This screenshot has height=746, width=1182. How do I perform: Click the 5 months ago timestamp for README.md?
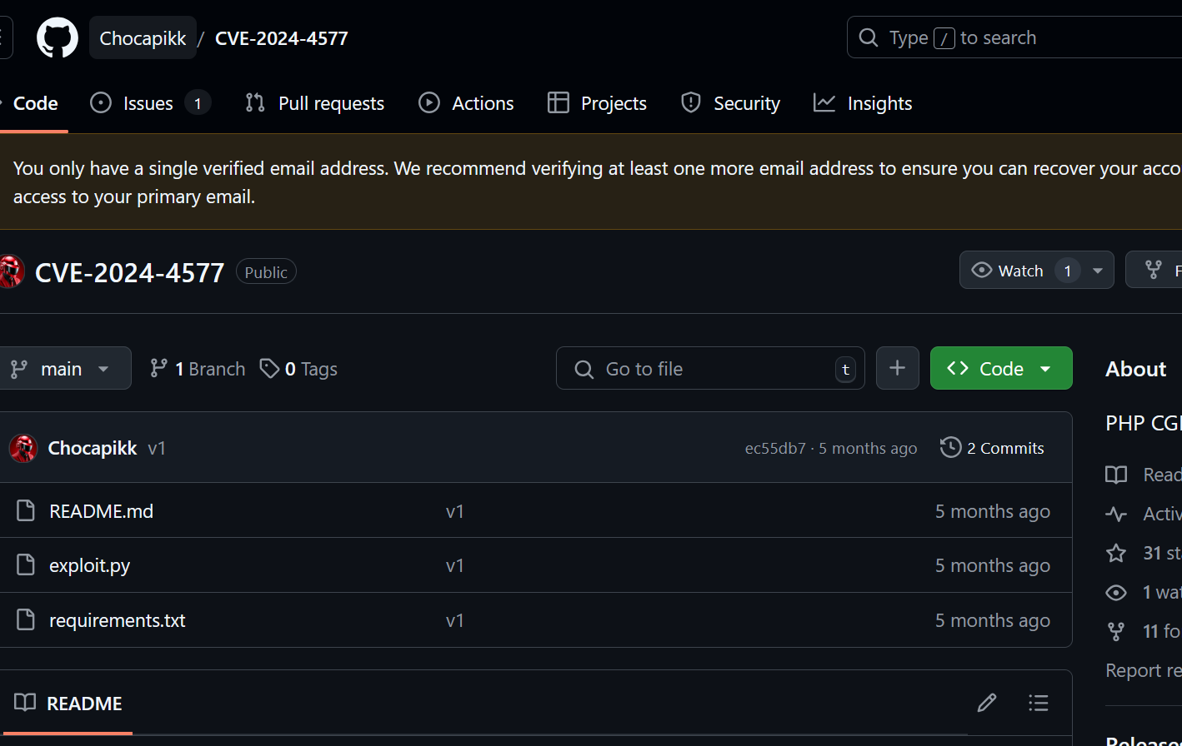tap(993, 511)
